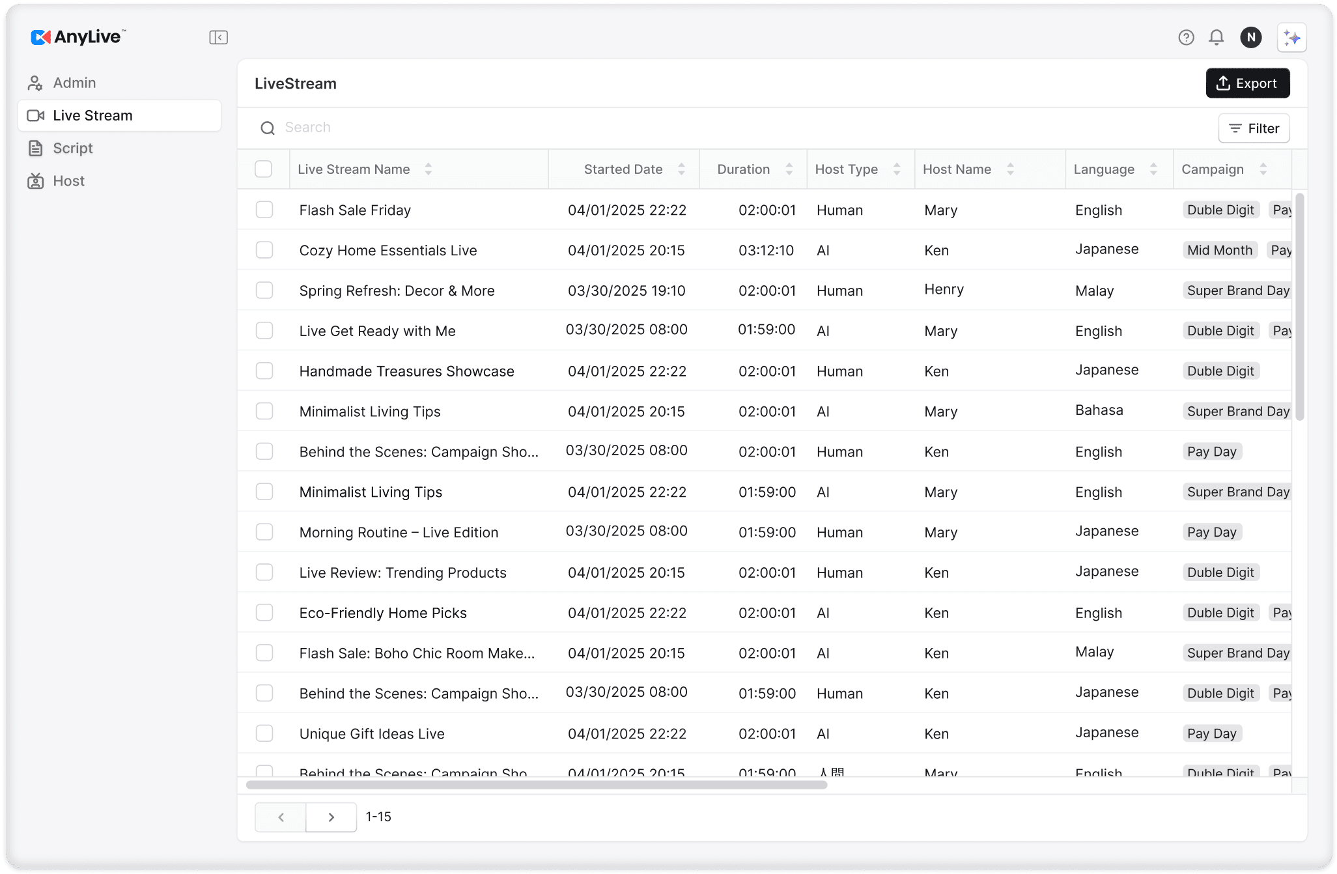Click the search magnifier icon
The image size is (1337, 874).
268,128
